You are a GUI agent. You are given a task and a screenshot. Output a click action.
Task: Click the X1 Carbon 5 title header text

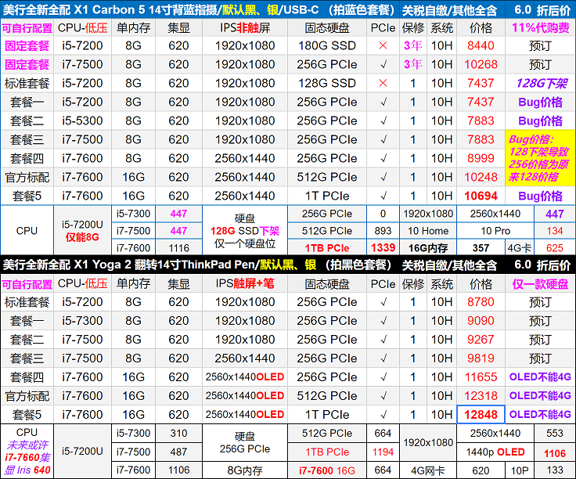tap(199, 9)
